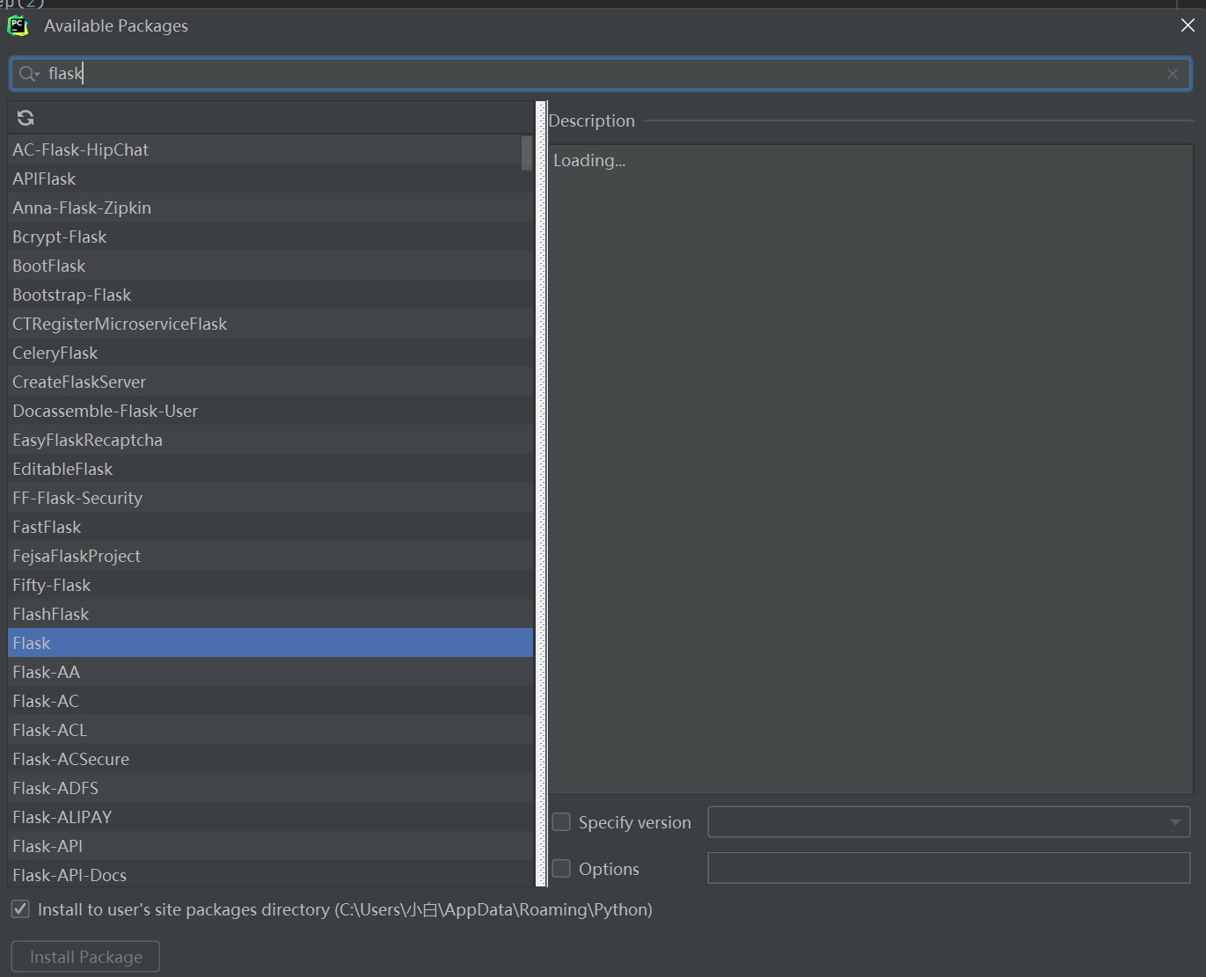Close the Available Packages dialog
The image size is (1206, 977).
pos(1188,26)
